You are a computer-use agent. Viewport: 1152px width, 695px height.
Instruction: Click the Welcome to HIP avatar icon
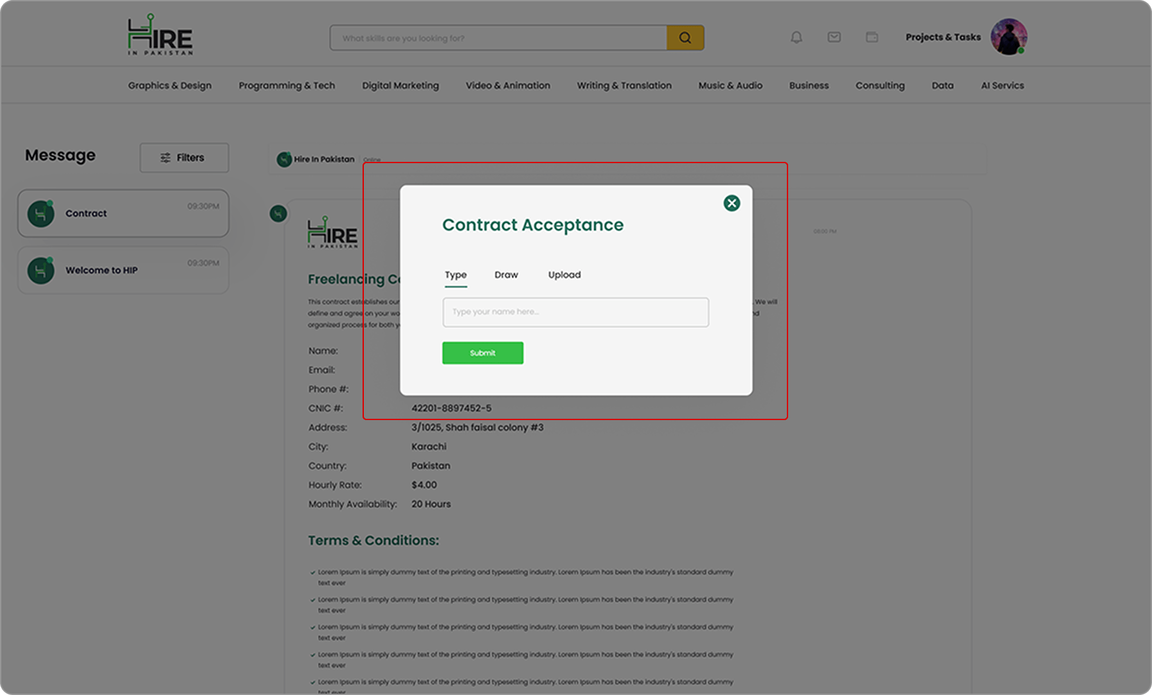(x=40, y=270)
